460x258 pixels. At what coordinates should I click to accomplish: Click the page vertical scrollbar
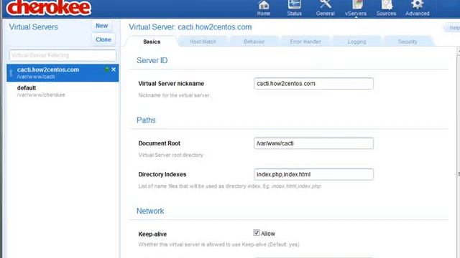tap(459, 152)
